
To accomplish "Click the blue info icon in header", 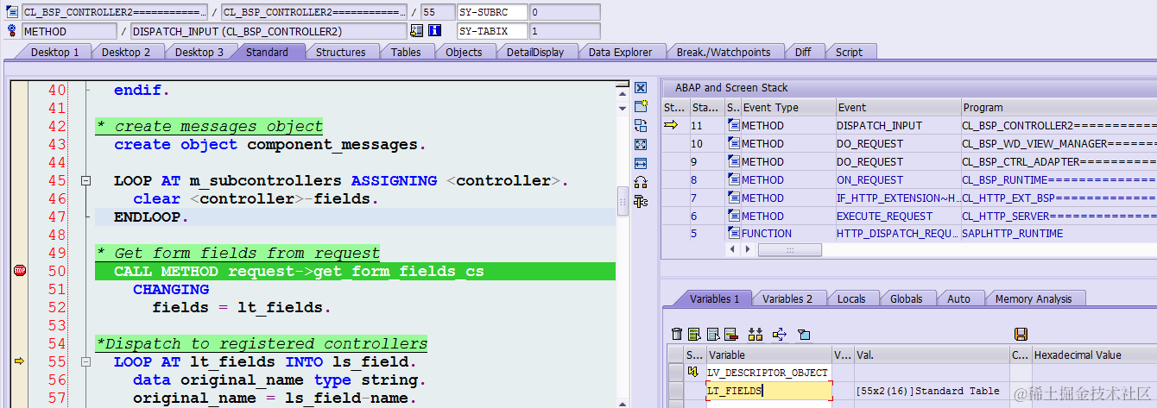I will pyautogui.click(x=434, y=31).
